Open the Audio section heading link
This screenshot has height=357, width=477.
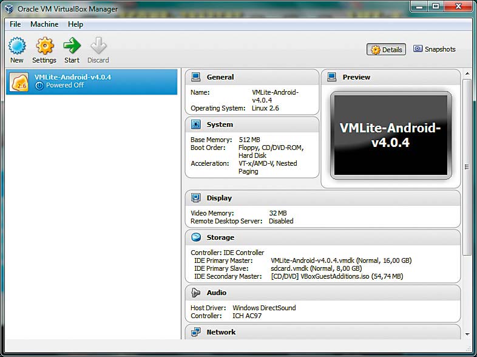coord(216,293)
